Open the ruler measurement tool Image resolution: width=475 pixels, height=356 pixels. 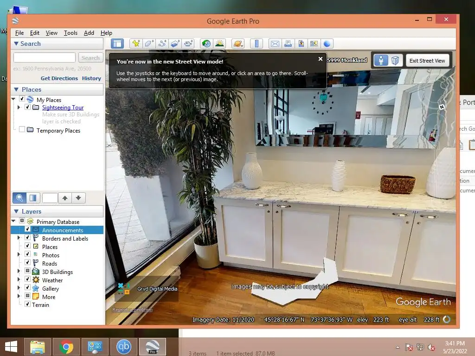pyautogui.click(x=257, y=44)
